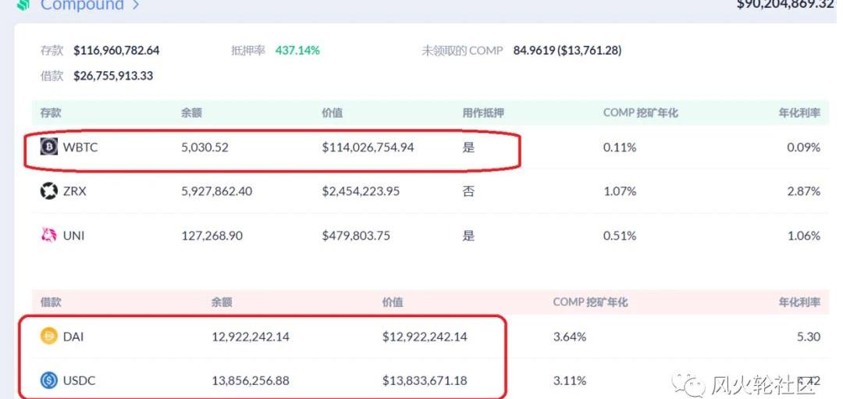Click USDC balance 13,856,256.88

pyautogui.click(x=251, y=381)
